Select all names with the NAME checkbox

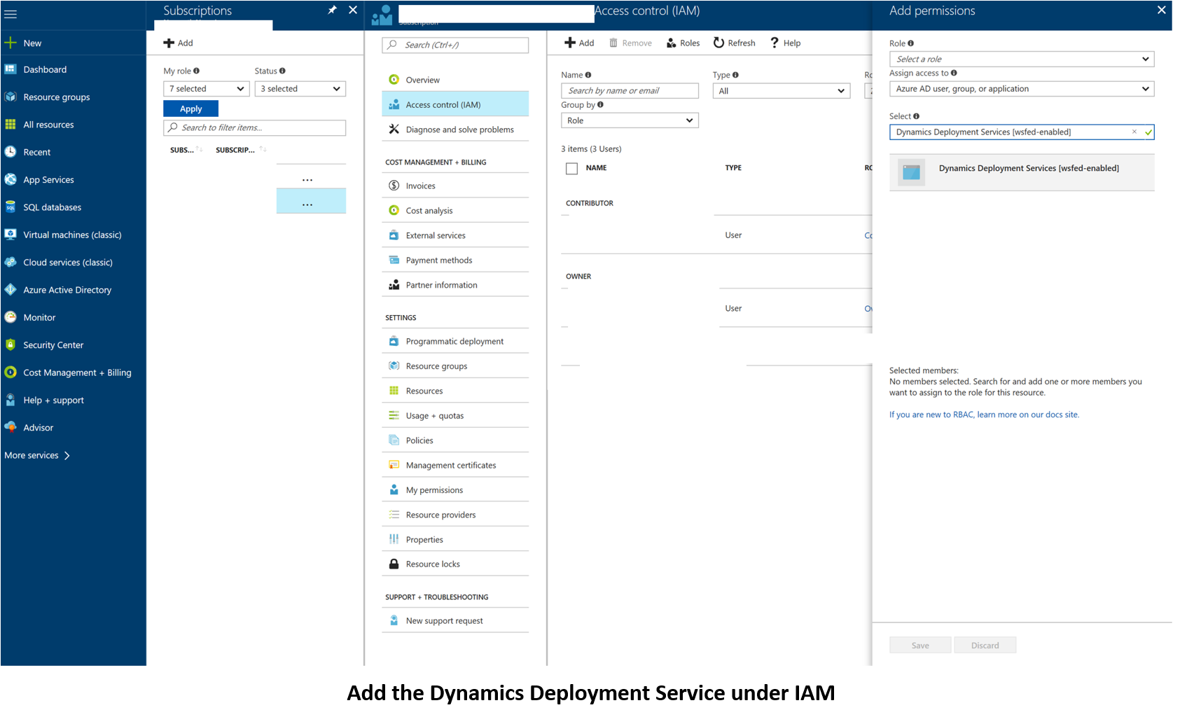(x=571, y=168)
